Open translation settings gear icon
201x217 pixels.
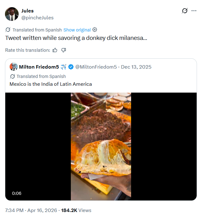coord(95,30)
